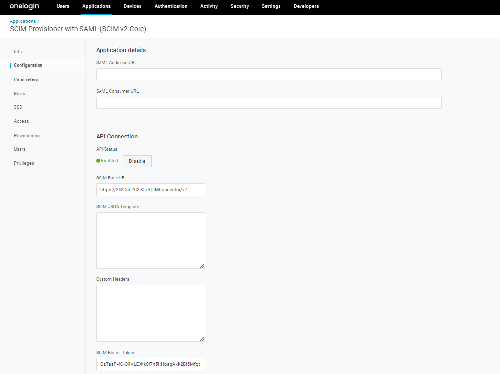Disable the API connection

[x=137, y=161]
